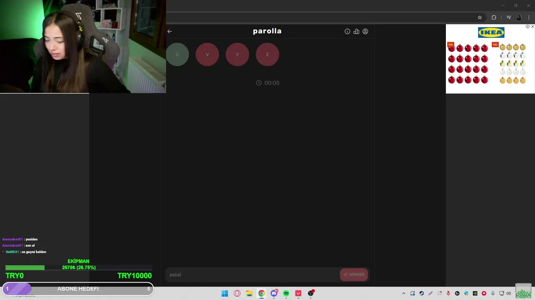
Task: Open Discord from the taskbar
Action: (x=274, y=293)
